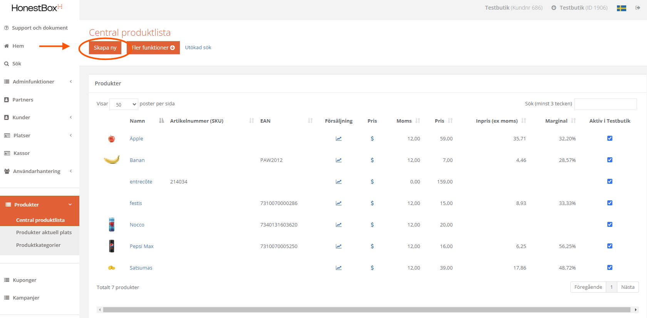The height and width of the screenshot is (318, 647).
Task: Open the posts per page dropdown
Action: pyautogui.click(x=124, y=104)
